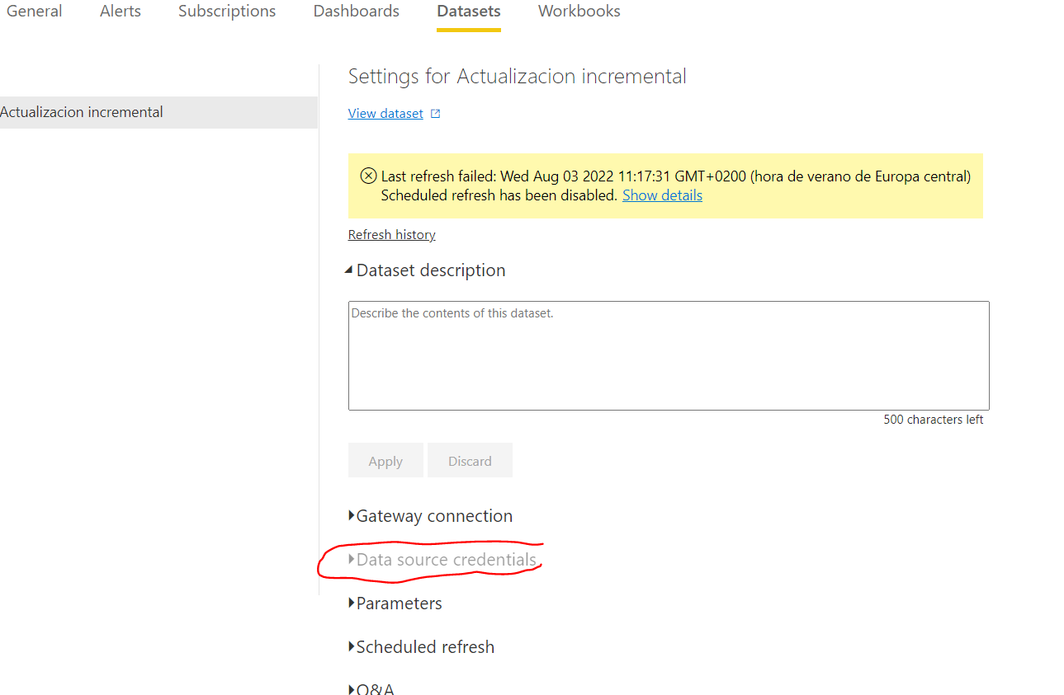This screenshot has height=695, width=1064.
Task: Switch to the Alerts tab
Action: (121, 12)
